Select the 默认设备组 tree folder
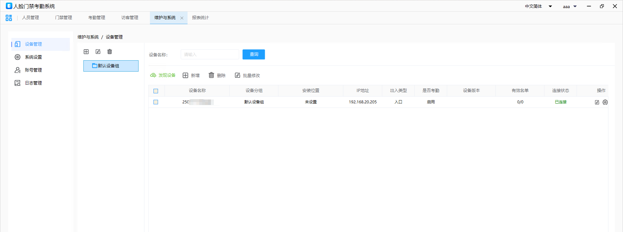The height and width of the screenshot is (232, 623). 111,66
